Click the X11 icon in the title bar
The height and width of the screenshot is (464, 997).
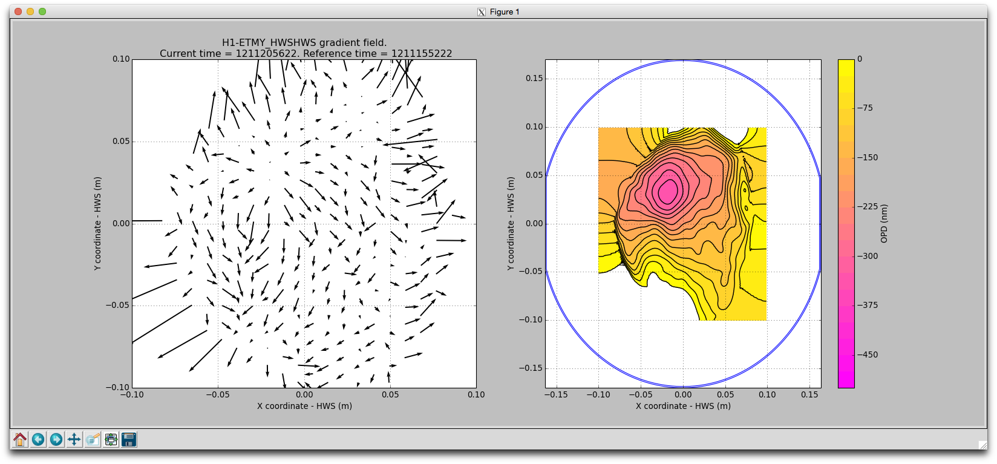click(482, 12)
